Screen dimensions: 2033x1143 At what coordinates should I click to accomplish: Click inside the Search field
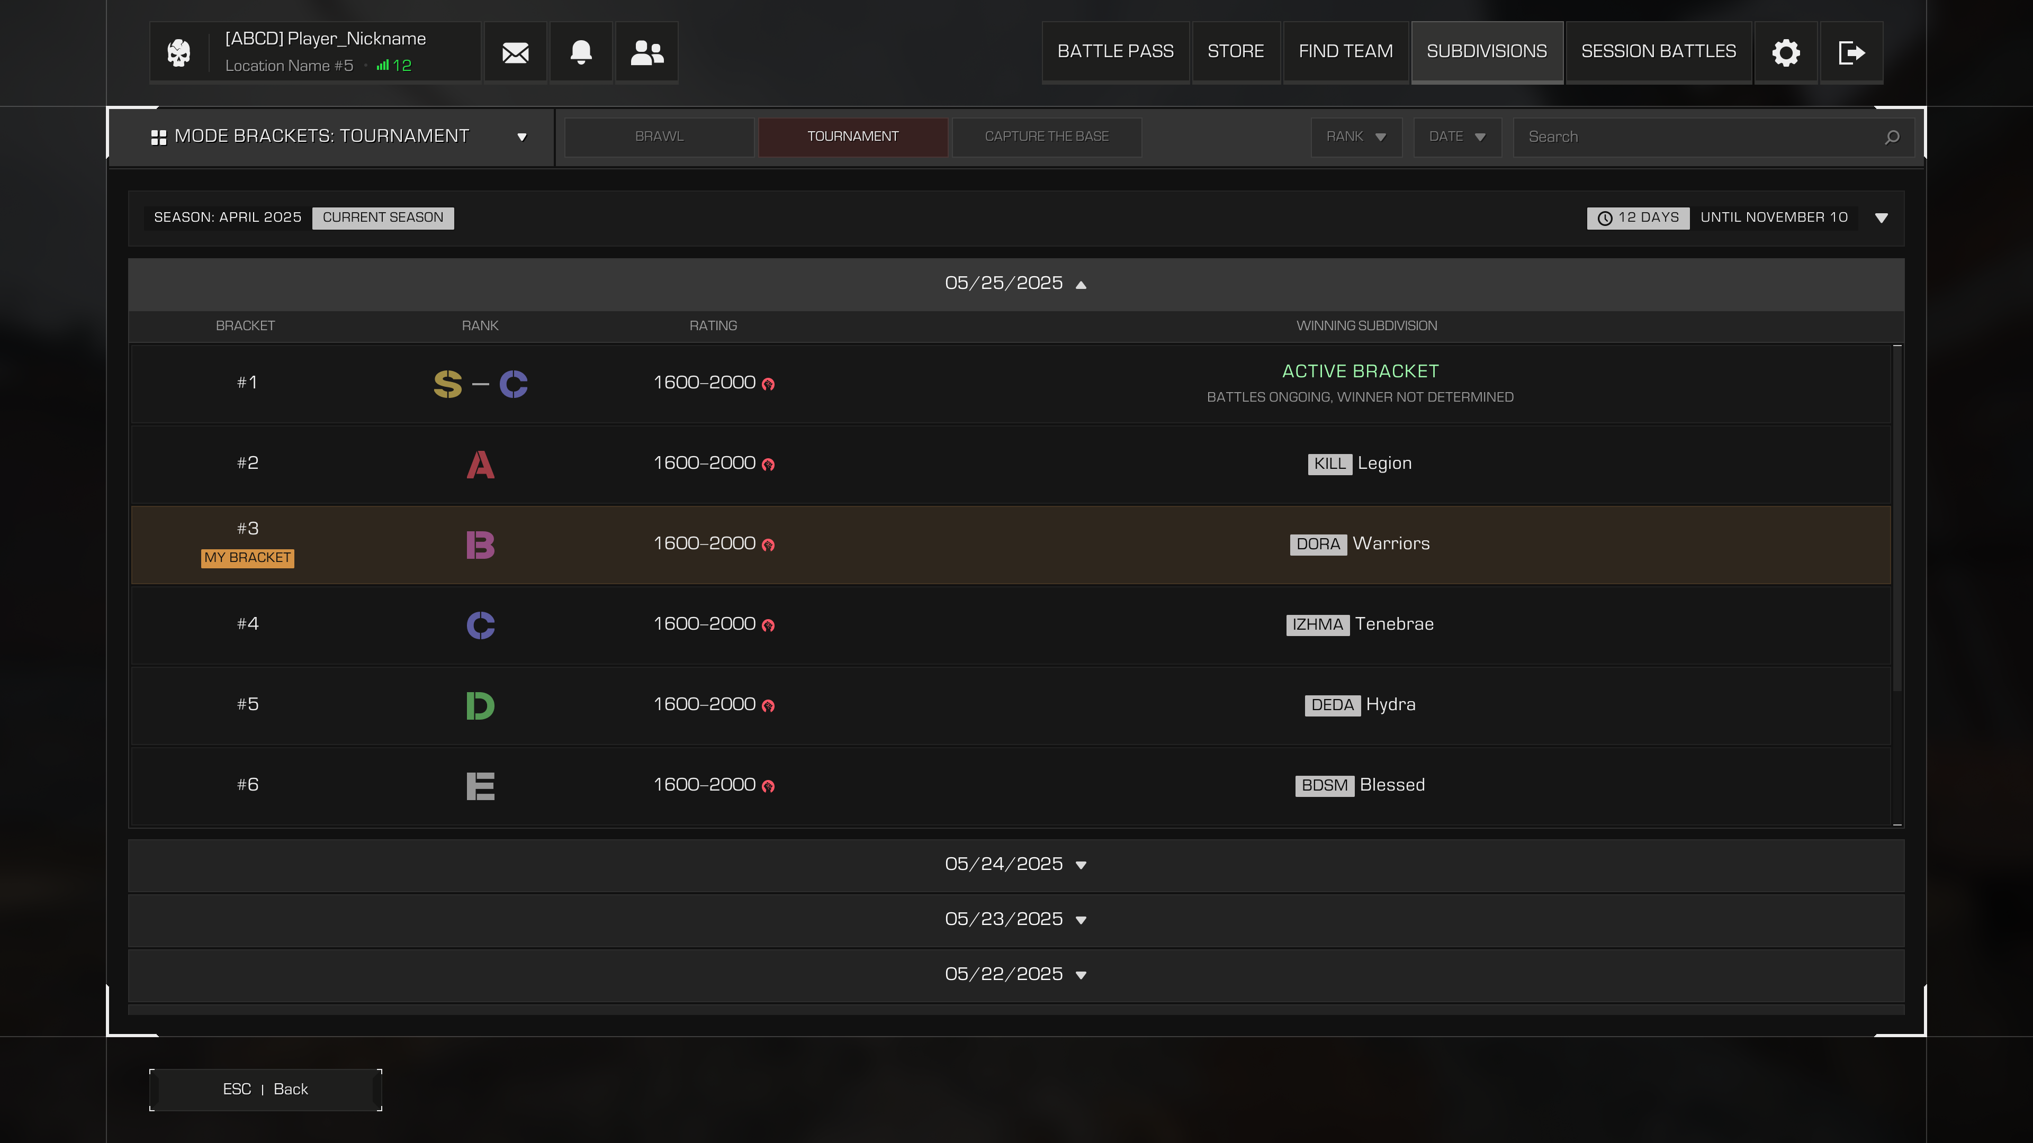coord(1713,137)
